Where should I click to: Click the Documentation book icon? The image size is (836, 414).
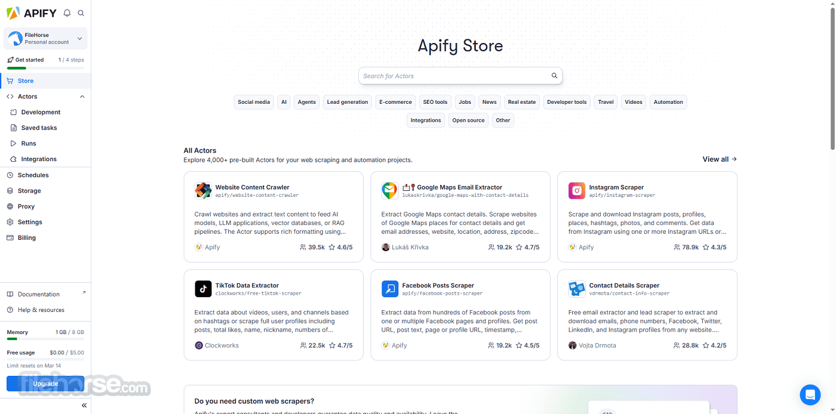[10, 294]
